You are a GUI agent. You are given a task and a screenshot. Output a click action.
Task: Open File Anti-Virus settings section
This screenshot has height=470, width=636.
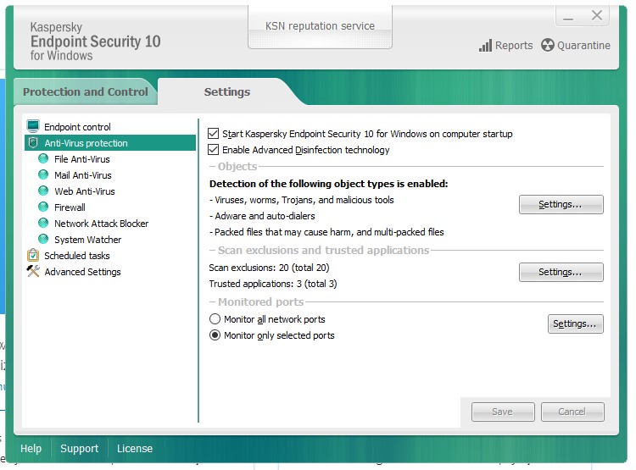coord(82,159)
